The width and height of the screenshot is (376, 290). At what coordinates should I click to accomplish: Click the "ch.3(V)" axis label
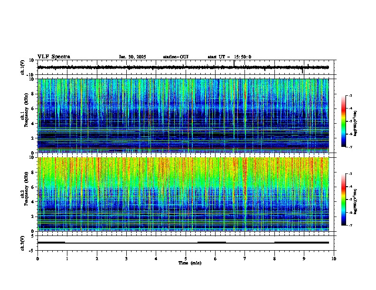tap(23, 243)
